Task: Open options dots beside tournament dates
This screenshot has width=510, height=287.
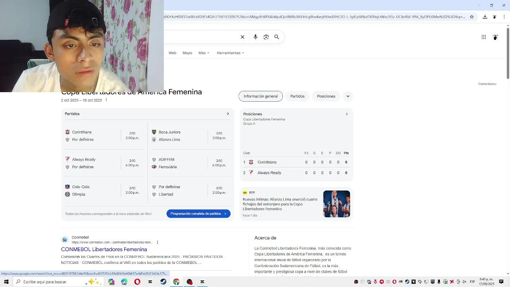Action: coord(106,100)
